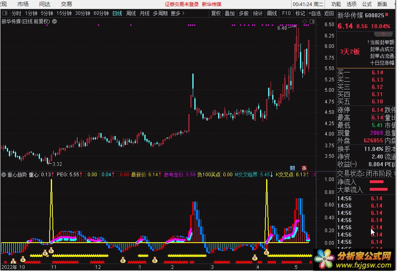The height and width of the screenshot is (272, 398).
Task: Open 多周期 multi-period view
Action: click(160, 13)
